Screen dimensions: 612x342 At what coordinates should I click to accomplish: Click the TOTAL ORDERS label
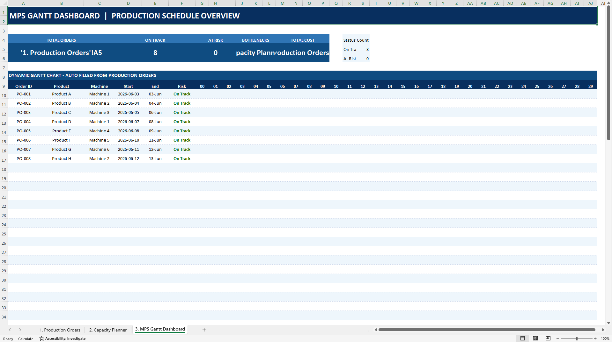click(x=61, y=40)
